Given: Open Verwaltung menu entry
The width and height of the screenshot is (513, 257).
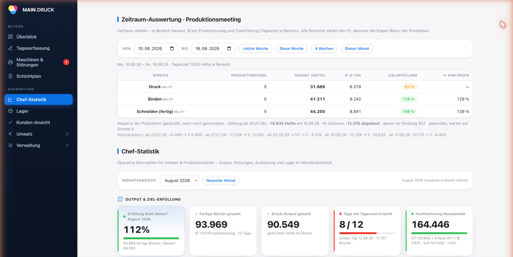Looking at the screenshot, I should click(38, 145).
